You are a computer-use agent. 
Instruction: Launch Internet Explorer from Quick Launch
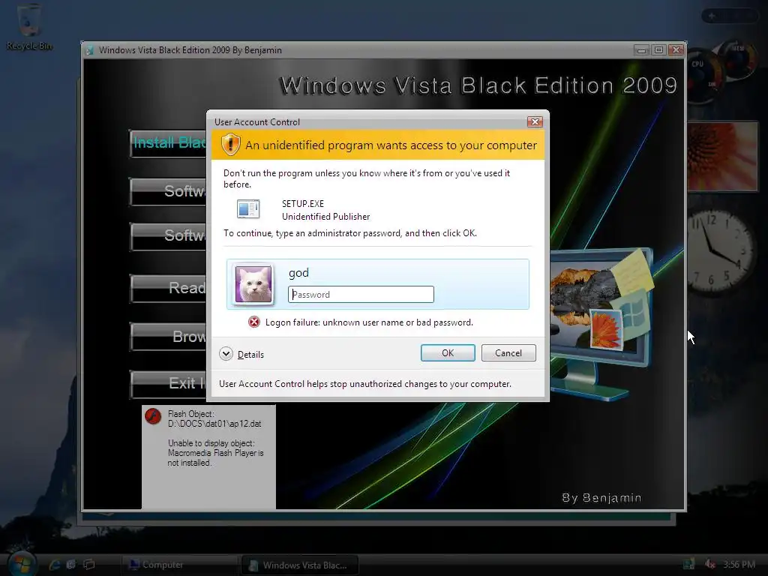pos(55,565)
